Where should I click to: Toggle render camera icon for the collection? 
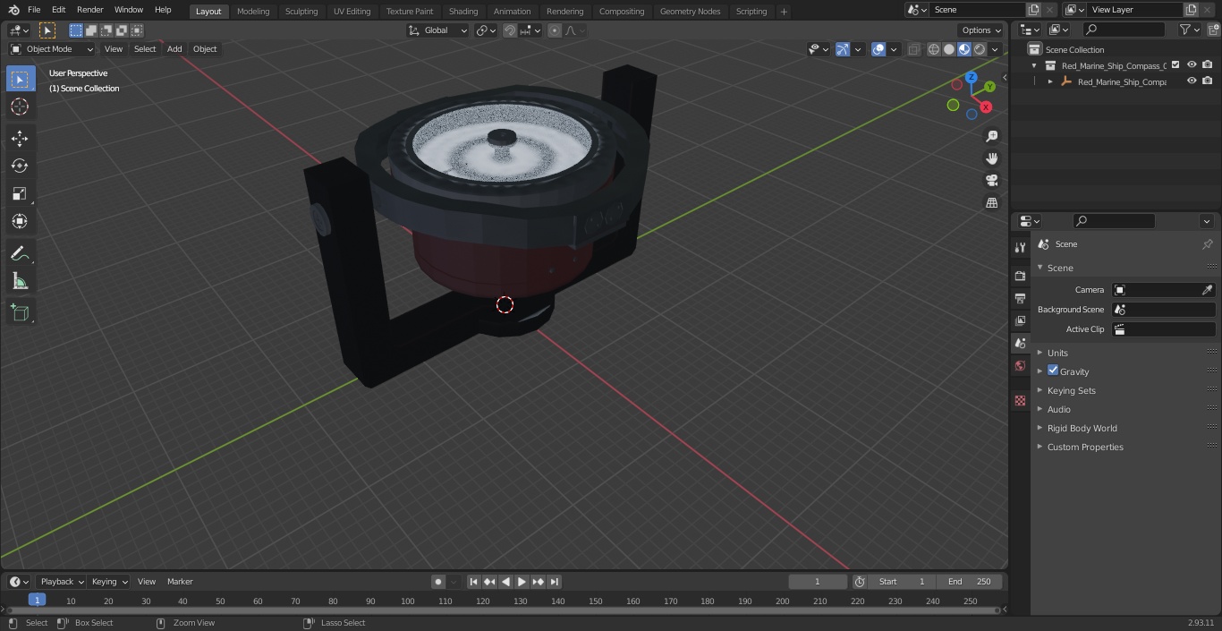click(x=1208, y=64)
